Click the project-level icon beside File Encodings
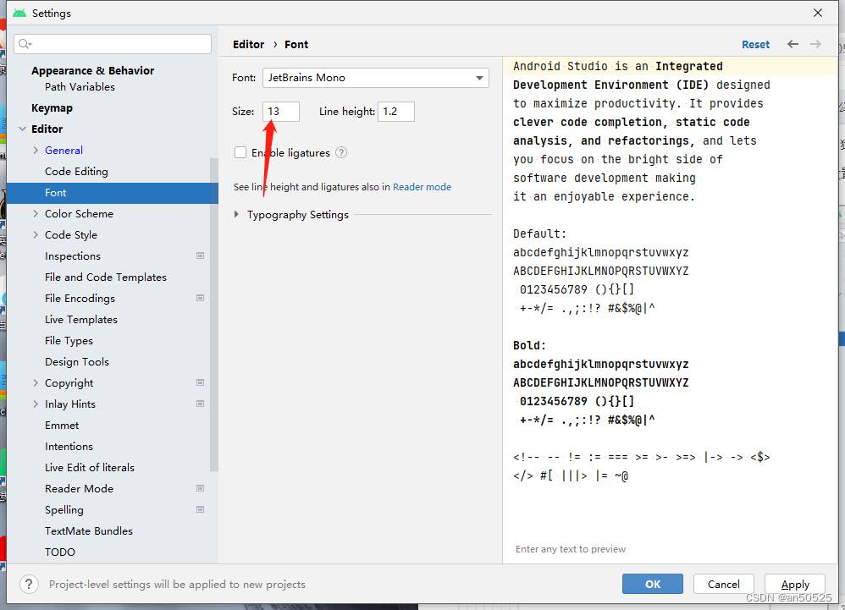This screenshot has width=845, height=610. [201, 299]
